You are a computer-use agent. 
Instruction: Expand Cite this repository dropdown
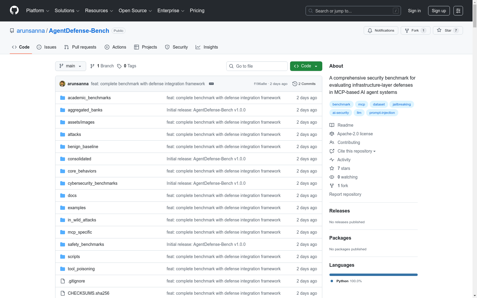tap(356, 151)
